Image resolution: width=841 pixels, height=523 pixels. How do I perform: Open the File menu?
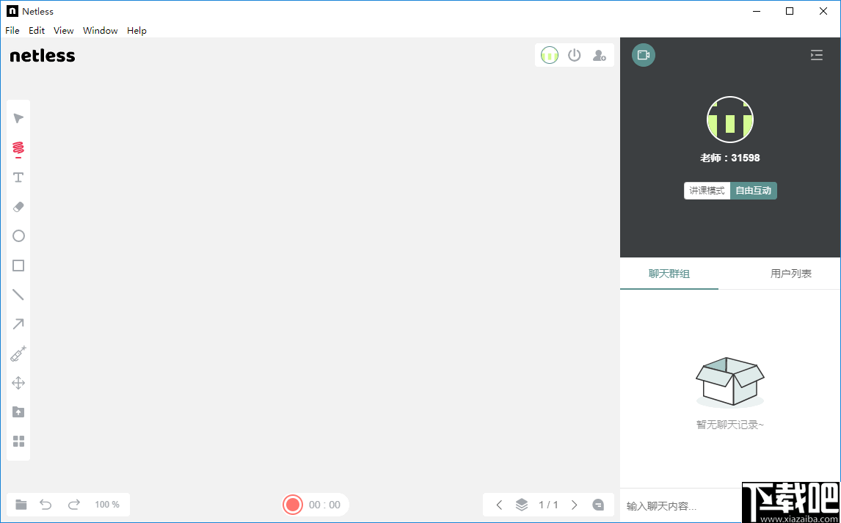tap(12, 31)
